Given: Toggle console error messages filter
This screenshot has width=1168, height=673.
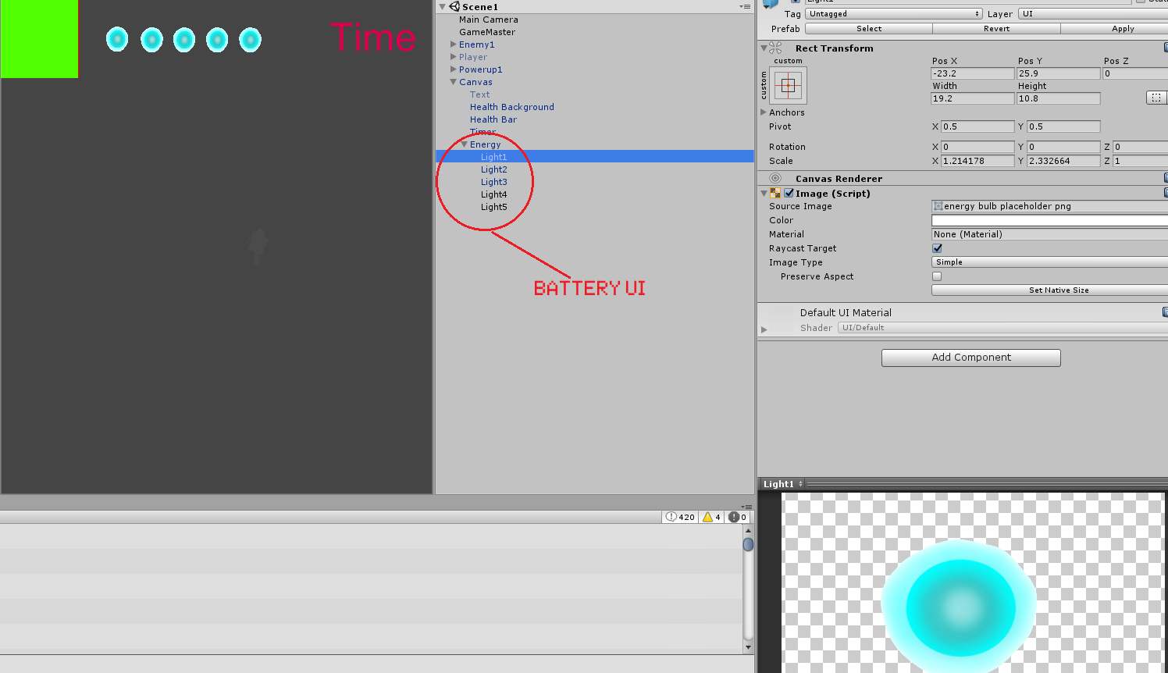Looking at the screenshot, I should (x=738, y=517).
